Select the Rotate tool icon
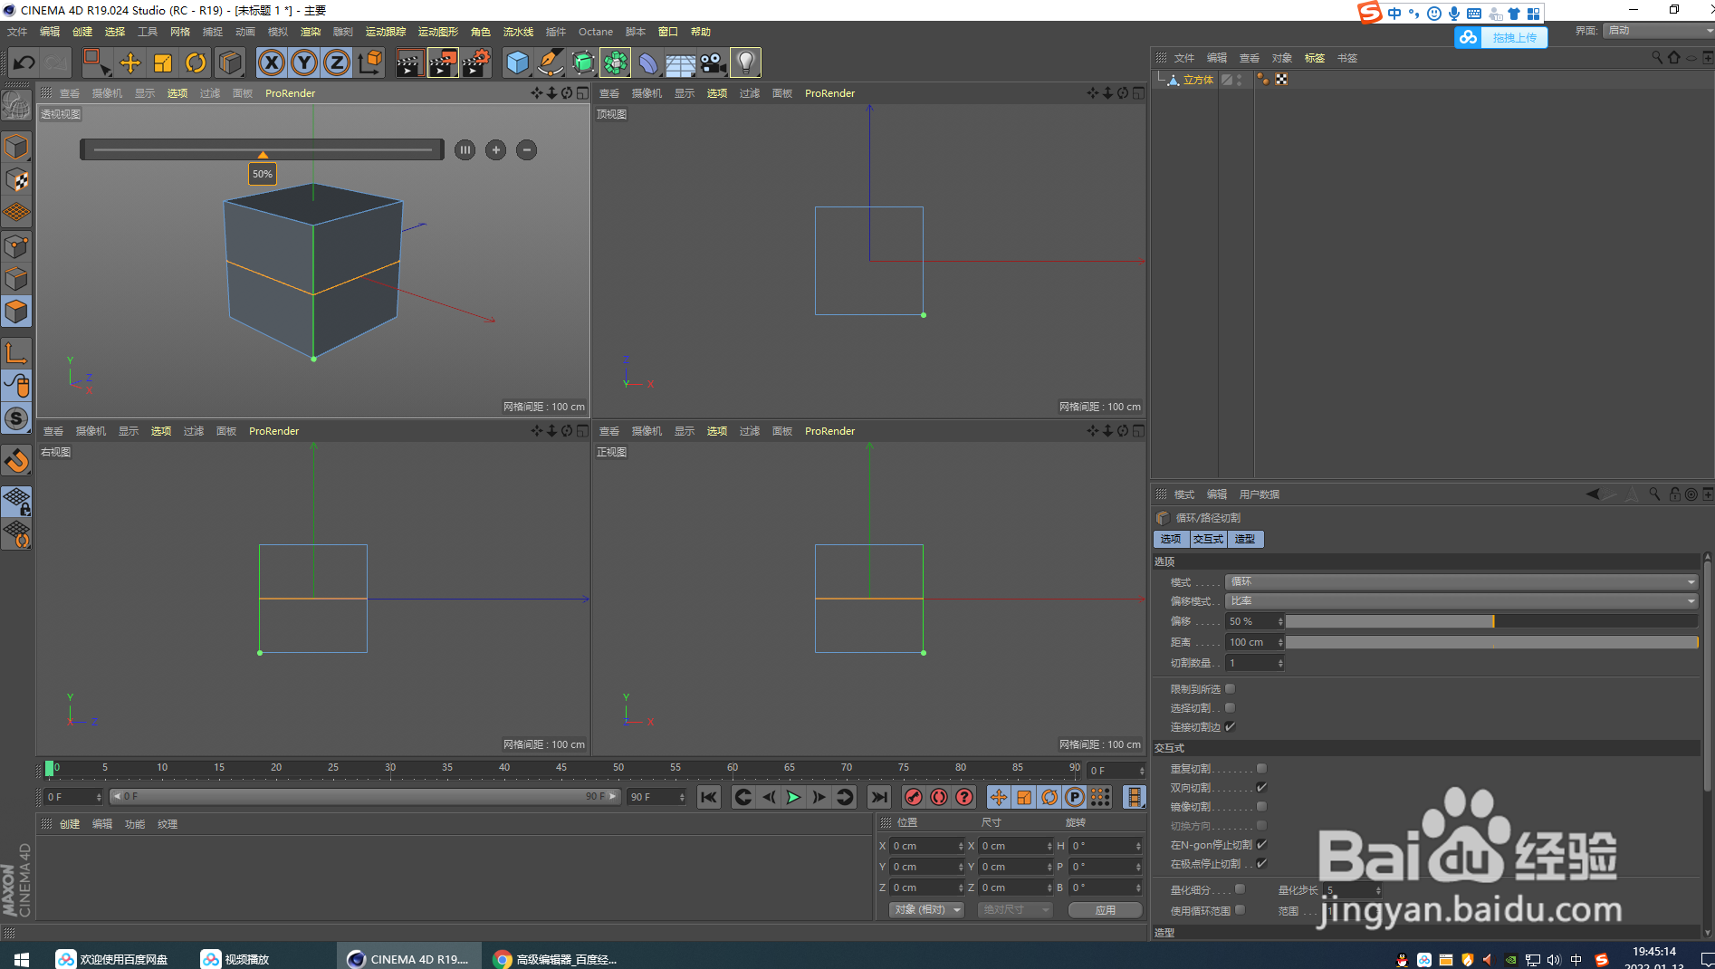 [196, 62]
